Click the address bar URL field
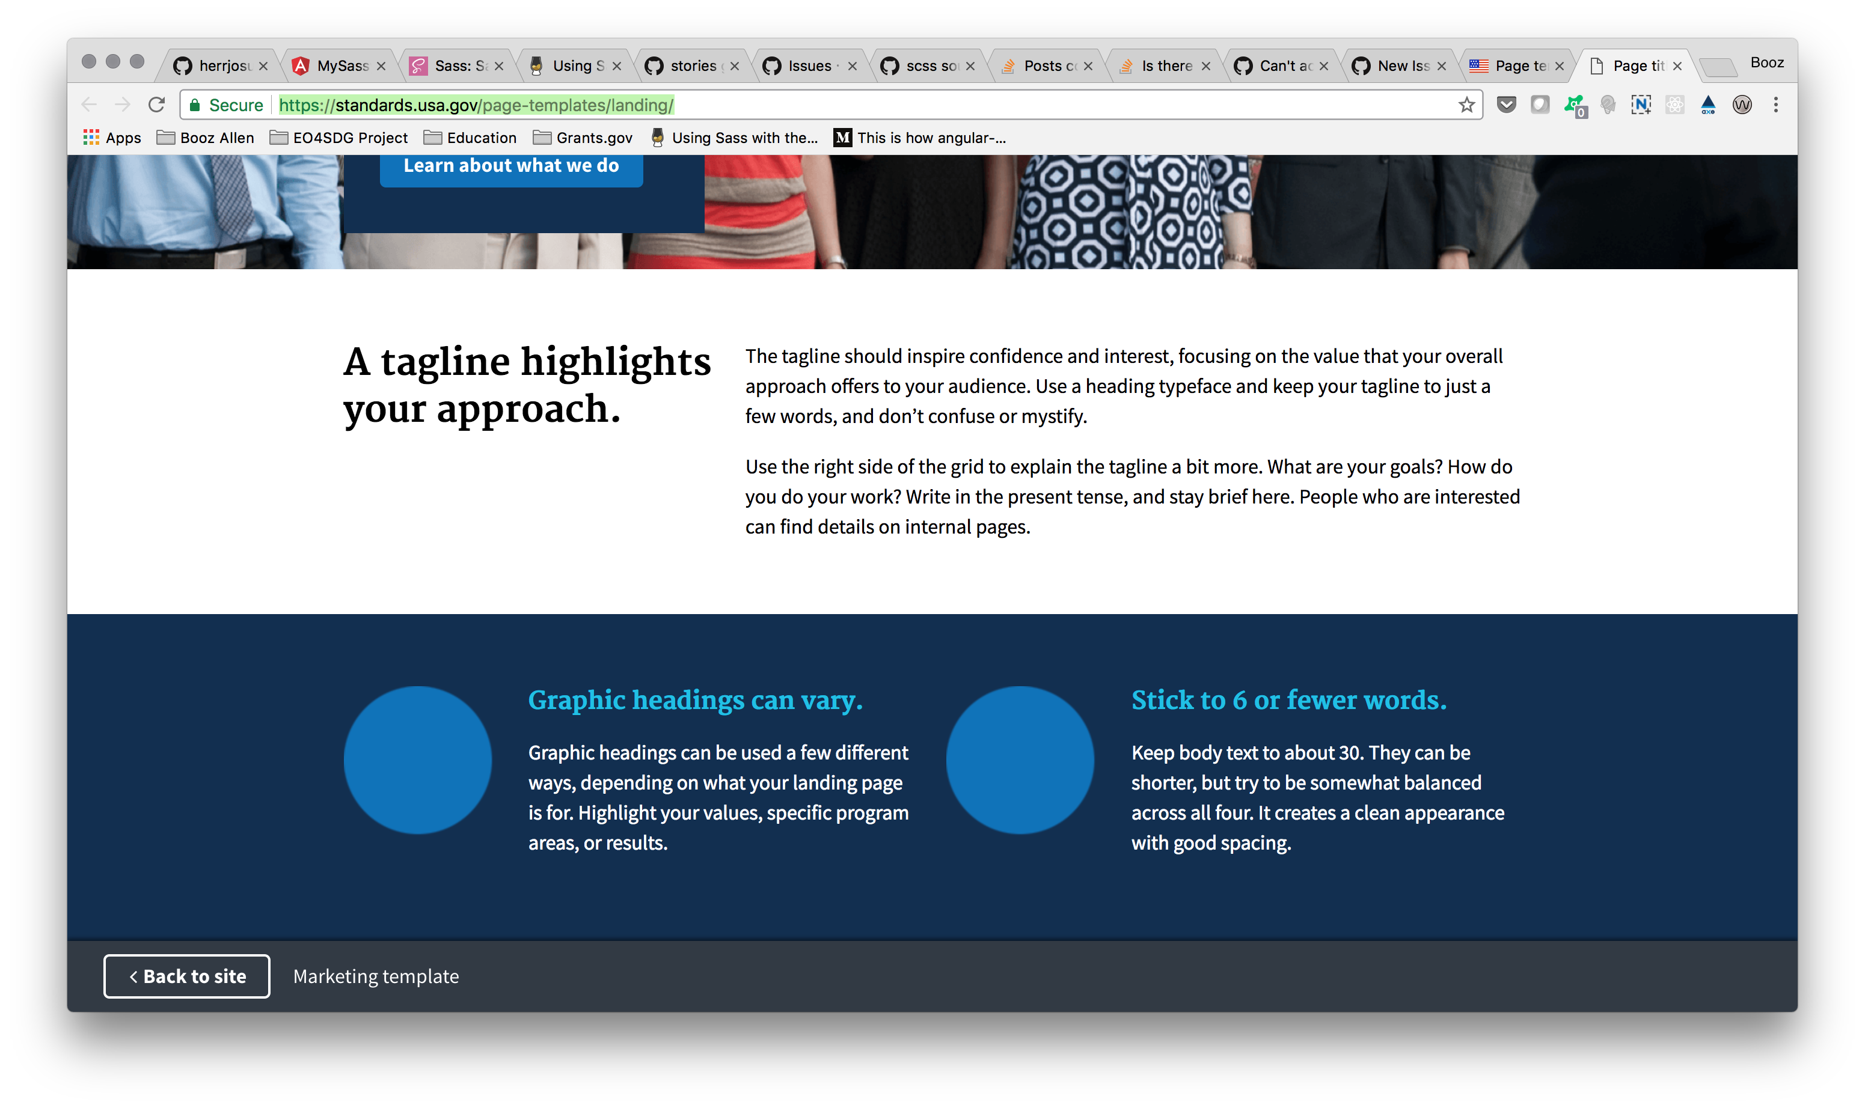 (x=822, y=105)
